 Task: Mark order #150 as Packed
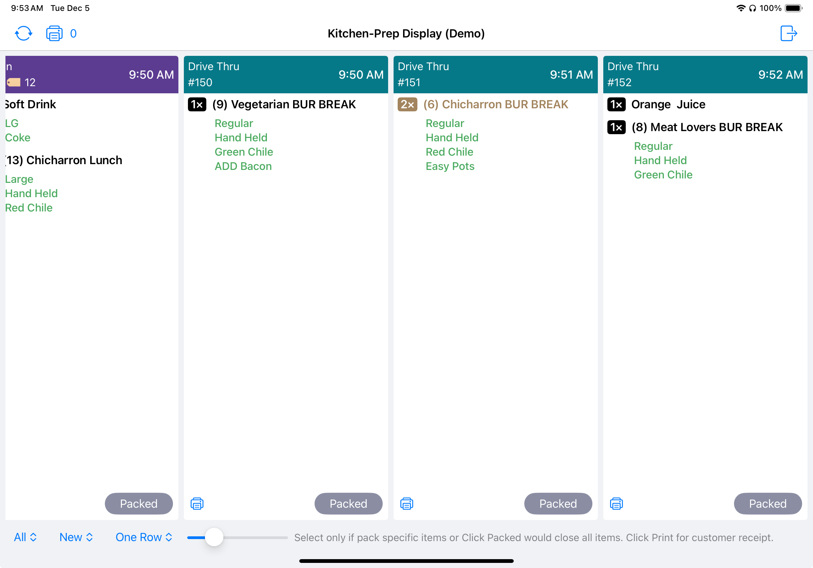pos(348,504)
